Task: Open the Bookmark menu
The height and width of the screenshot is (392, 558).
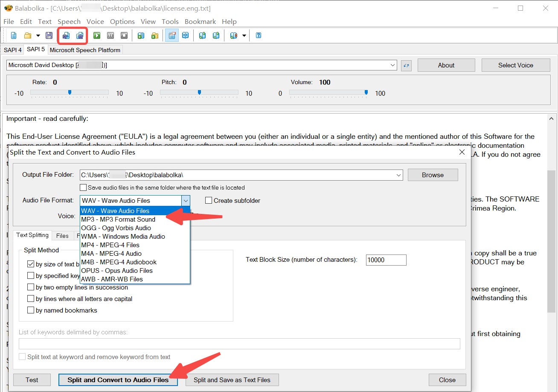Action: 201,21
